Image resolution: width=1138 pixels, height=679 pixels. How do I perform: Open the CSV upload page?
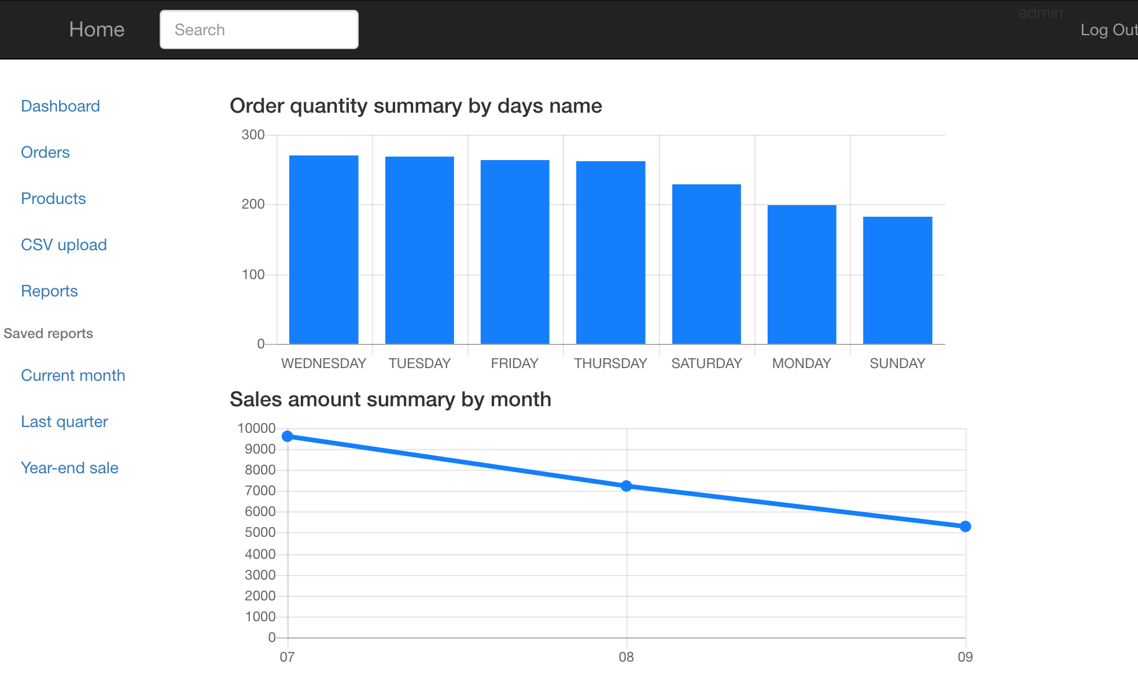(64, 245)
